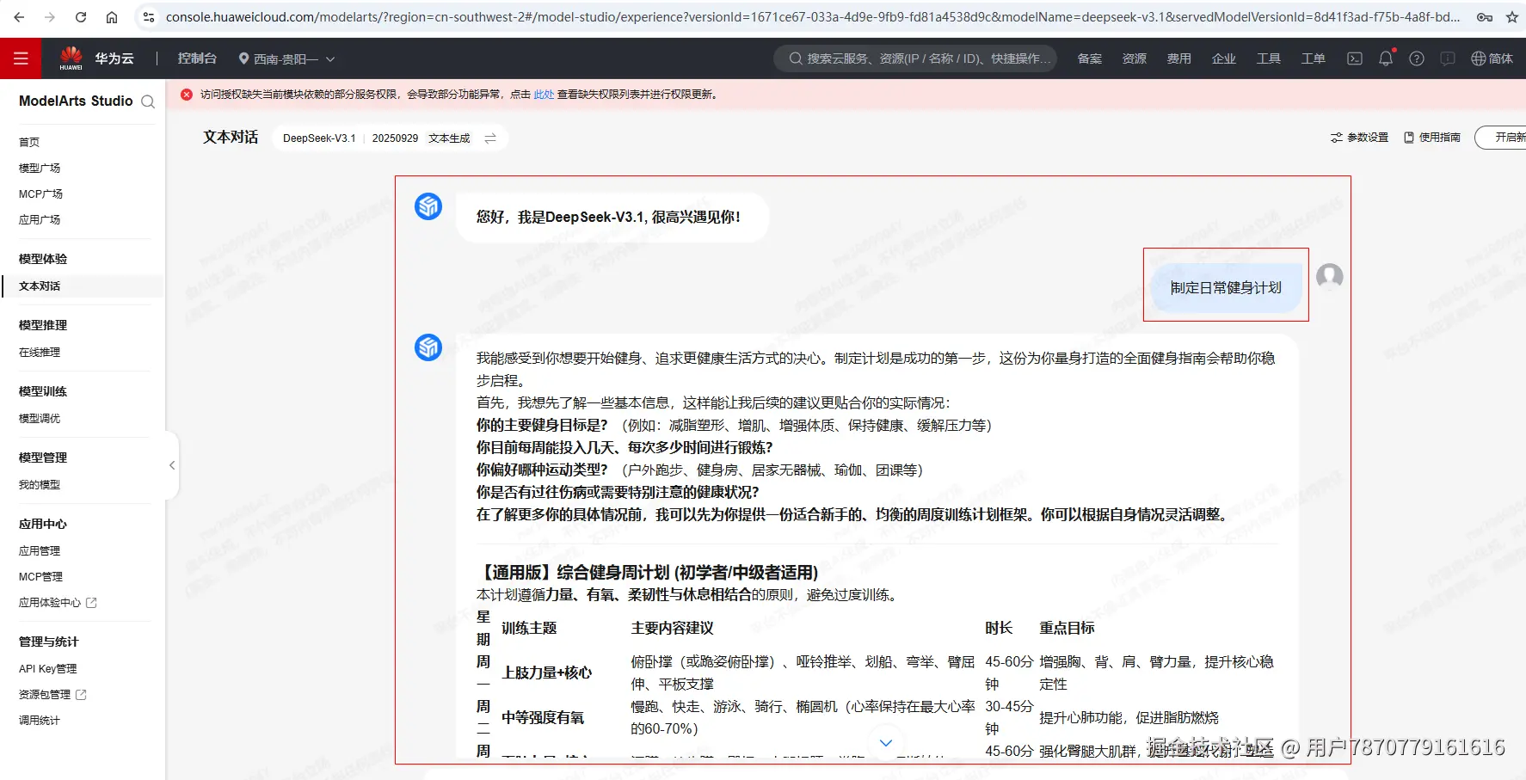Screen dimensions: 1526x780
Task: Open the Cloud Shell terminal icon
Action: [x=1355, y=58]
